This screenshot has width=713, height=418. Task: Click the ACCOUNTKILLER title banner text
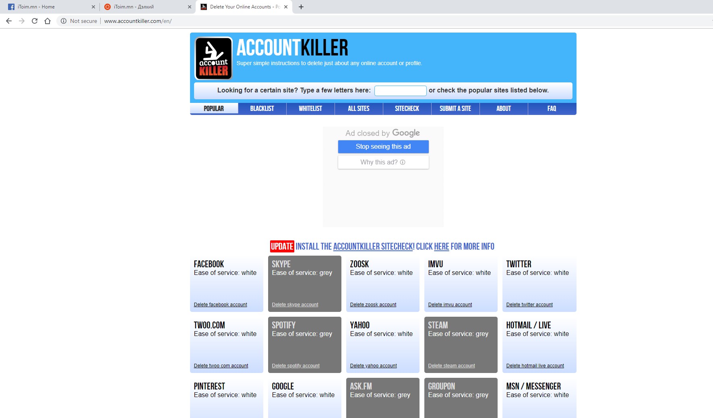pos(292,47)
